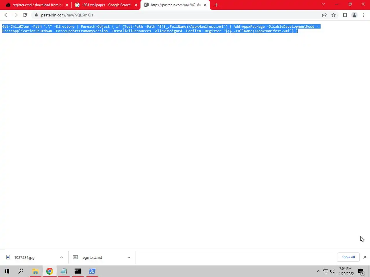
Task: Open the Chrome three-dot menu
Action: (x=364, y=15)
